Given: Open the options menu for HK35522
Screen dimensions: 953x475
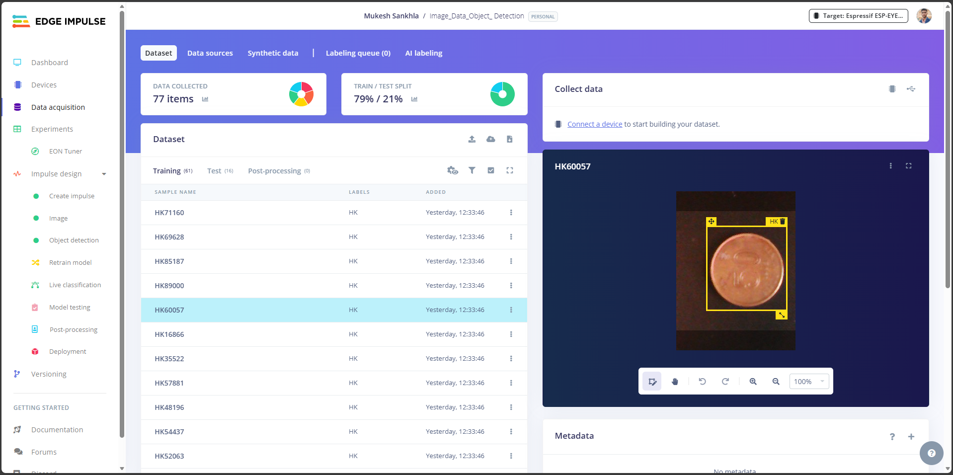Looking at the screenshot, I should tap(511, 359).
